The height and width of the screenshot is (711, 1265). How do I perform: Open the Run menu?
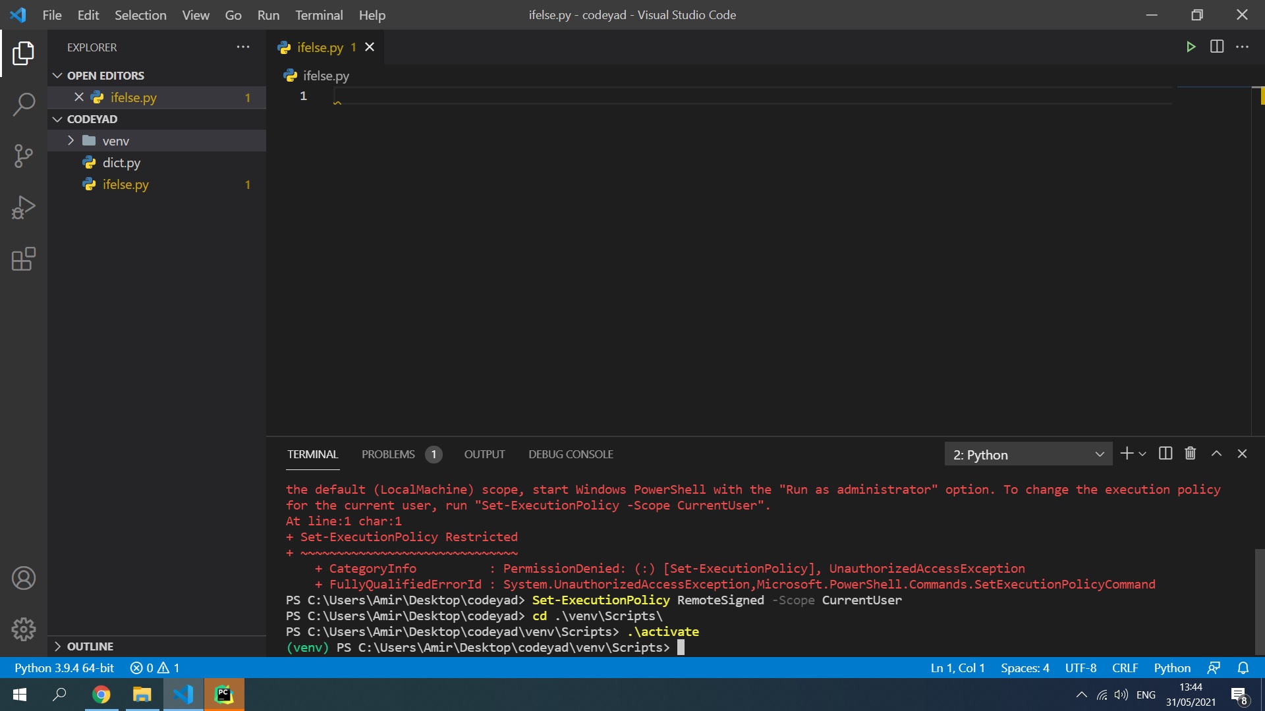pos(268,14)
